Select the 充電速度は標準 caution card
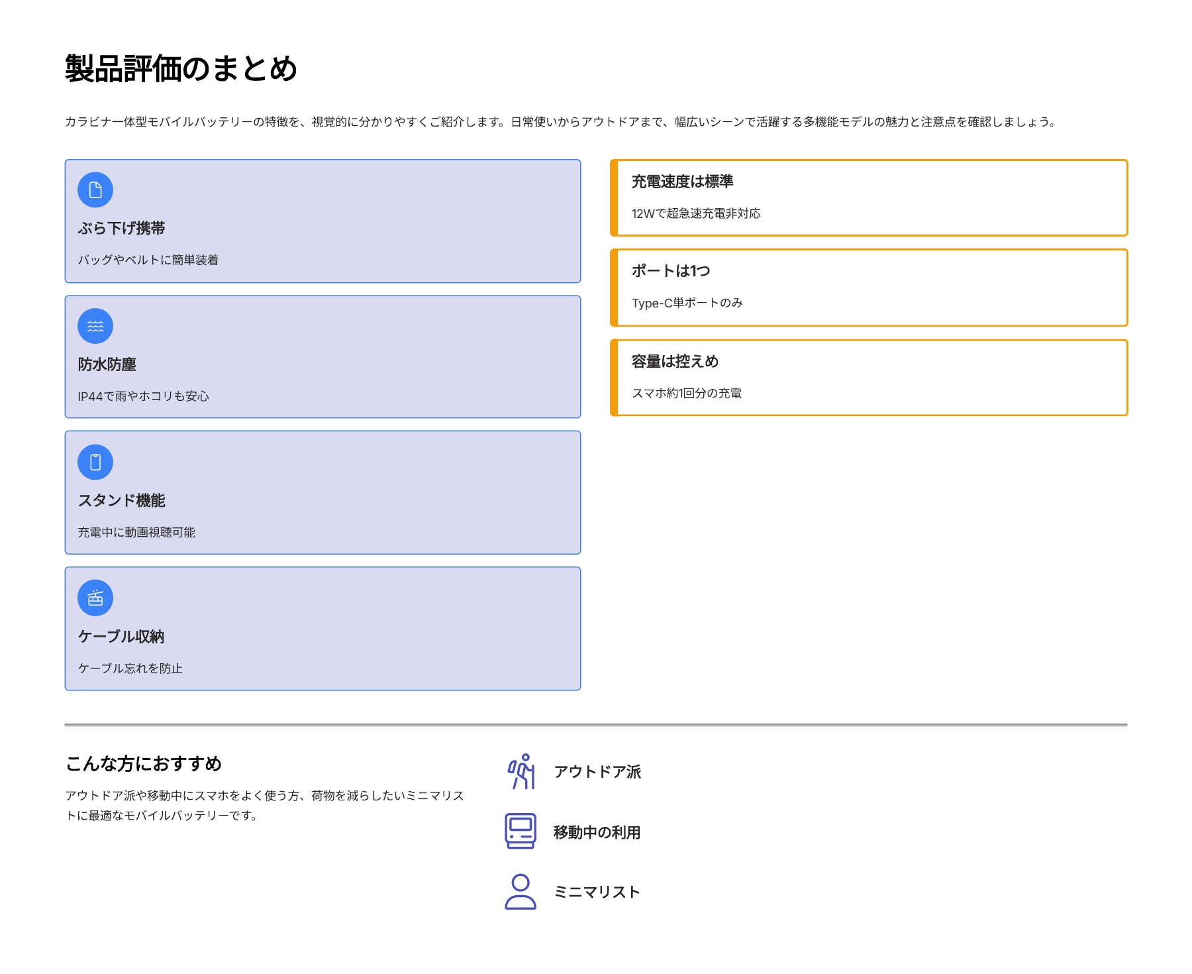 pyautogui.click(x=869, y=197)
